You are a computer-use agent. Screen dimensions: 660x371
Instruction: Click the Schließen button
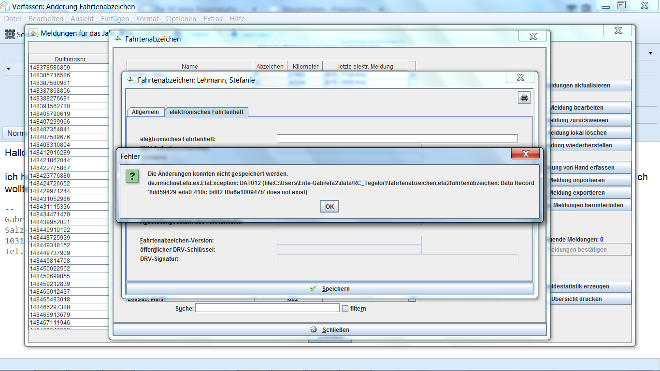(x=330, y=330)
